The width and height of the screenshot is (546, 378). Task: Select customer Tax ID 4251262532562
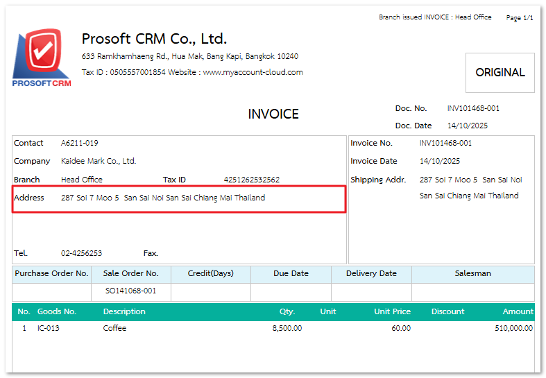pos(252,180)
